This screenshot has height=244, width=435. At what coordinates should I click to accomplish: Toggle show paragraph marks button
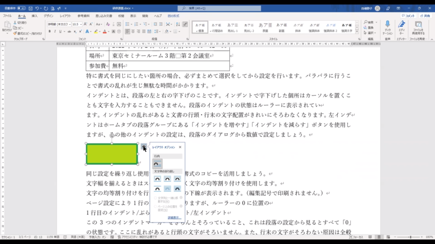(185, 24)
